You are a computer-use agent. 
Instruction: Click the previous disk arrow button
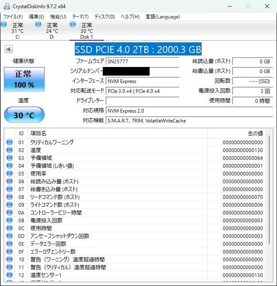coord(8,49)
